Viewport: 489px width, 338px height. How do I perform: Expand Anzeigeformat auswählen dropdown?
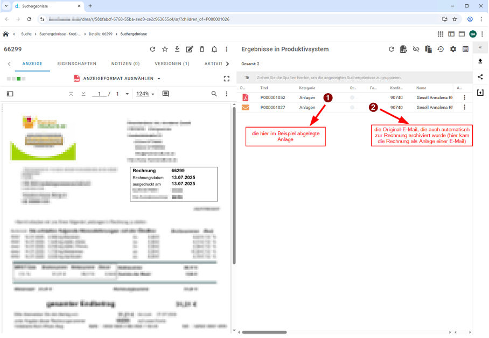[x=118, y=79]
